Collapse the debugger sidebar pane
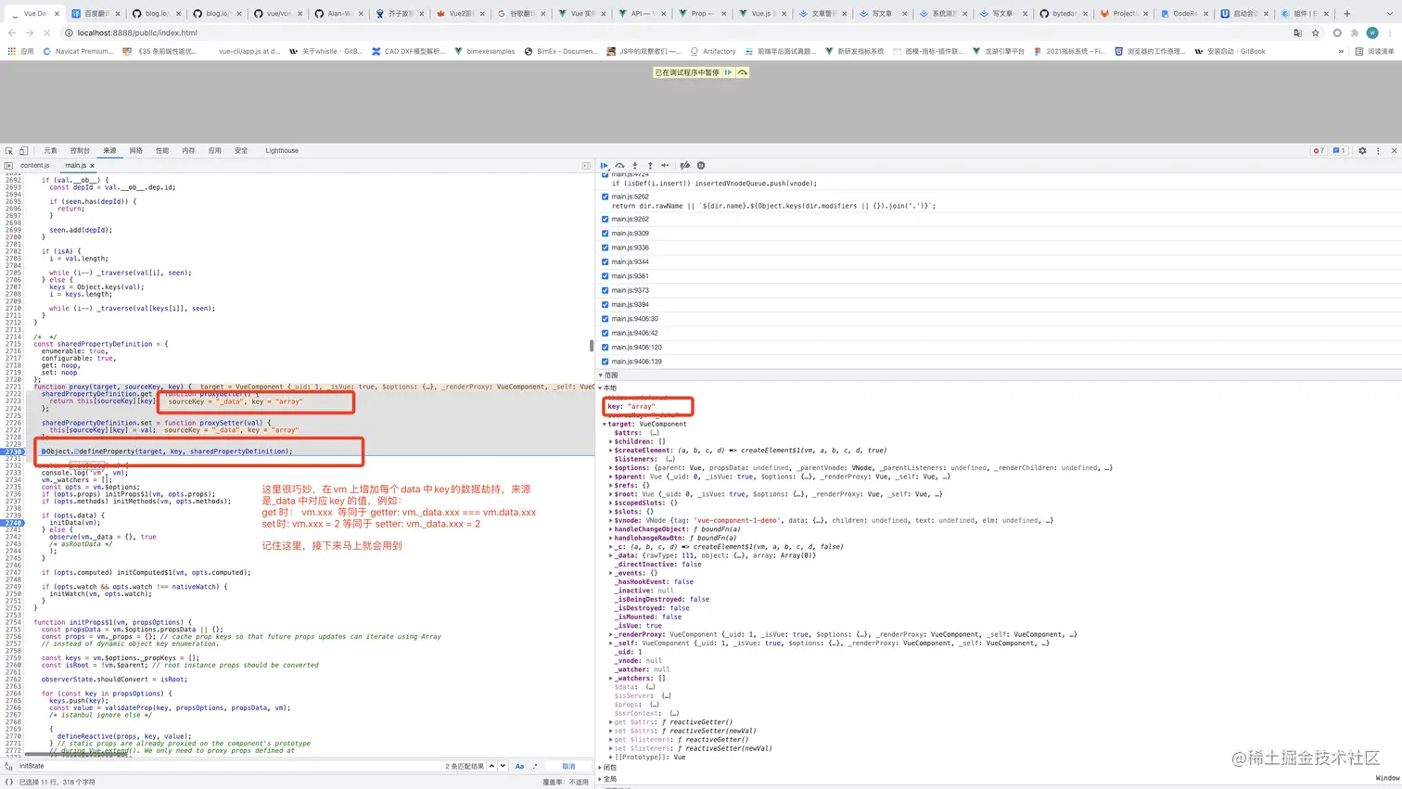The height and width of the screenshot is (789, 1402). click(x=586, y=165)
